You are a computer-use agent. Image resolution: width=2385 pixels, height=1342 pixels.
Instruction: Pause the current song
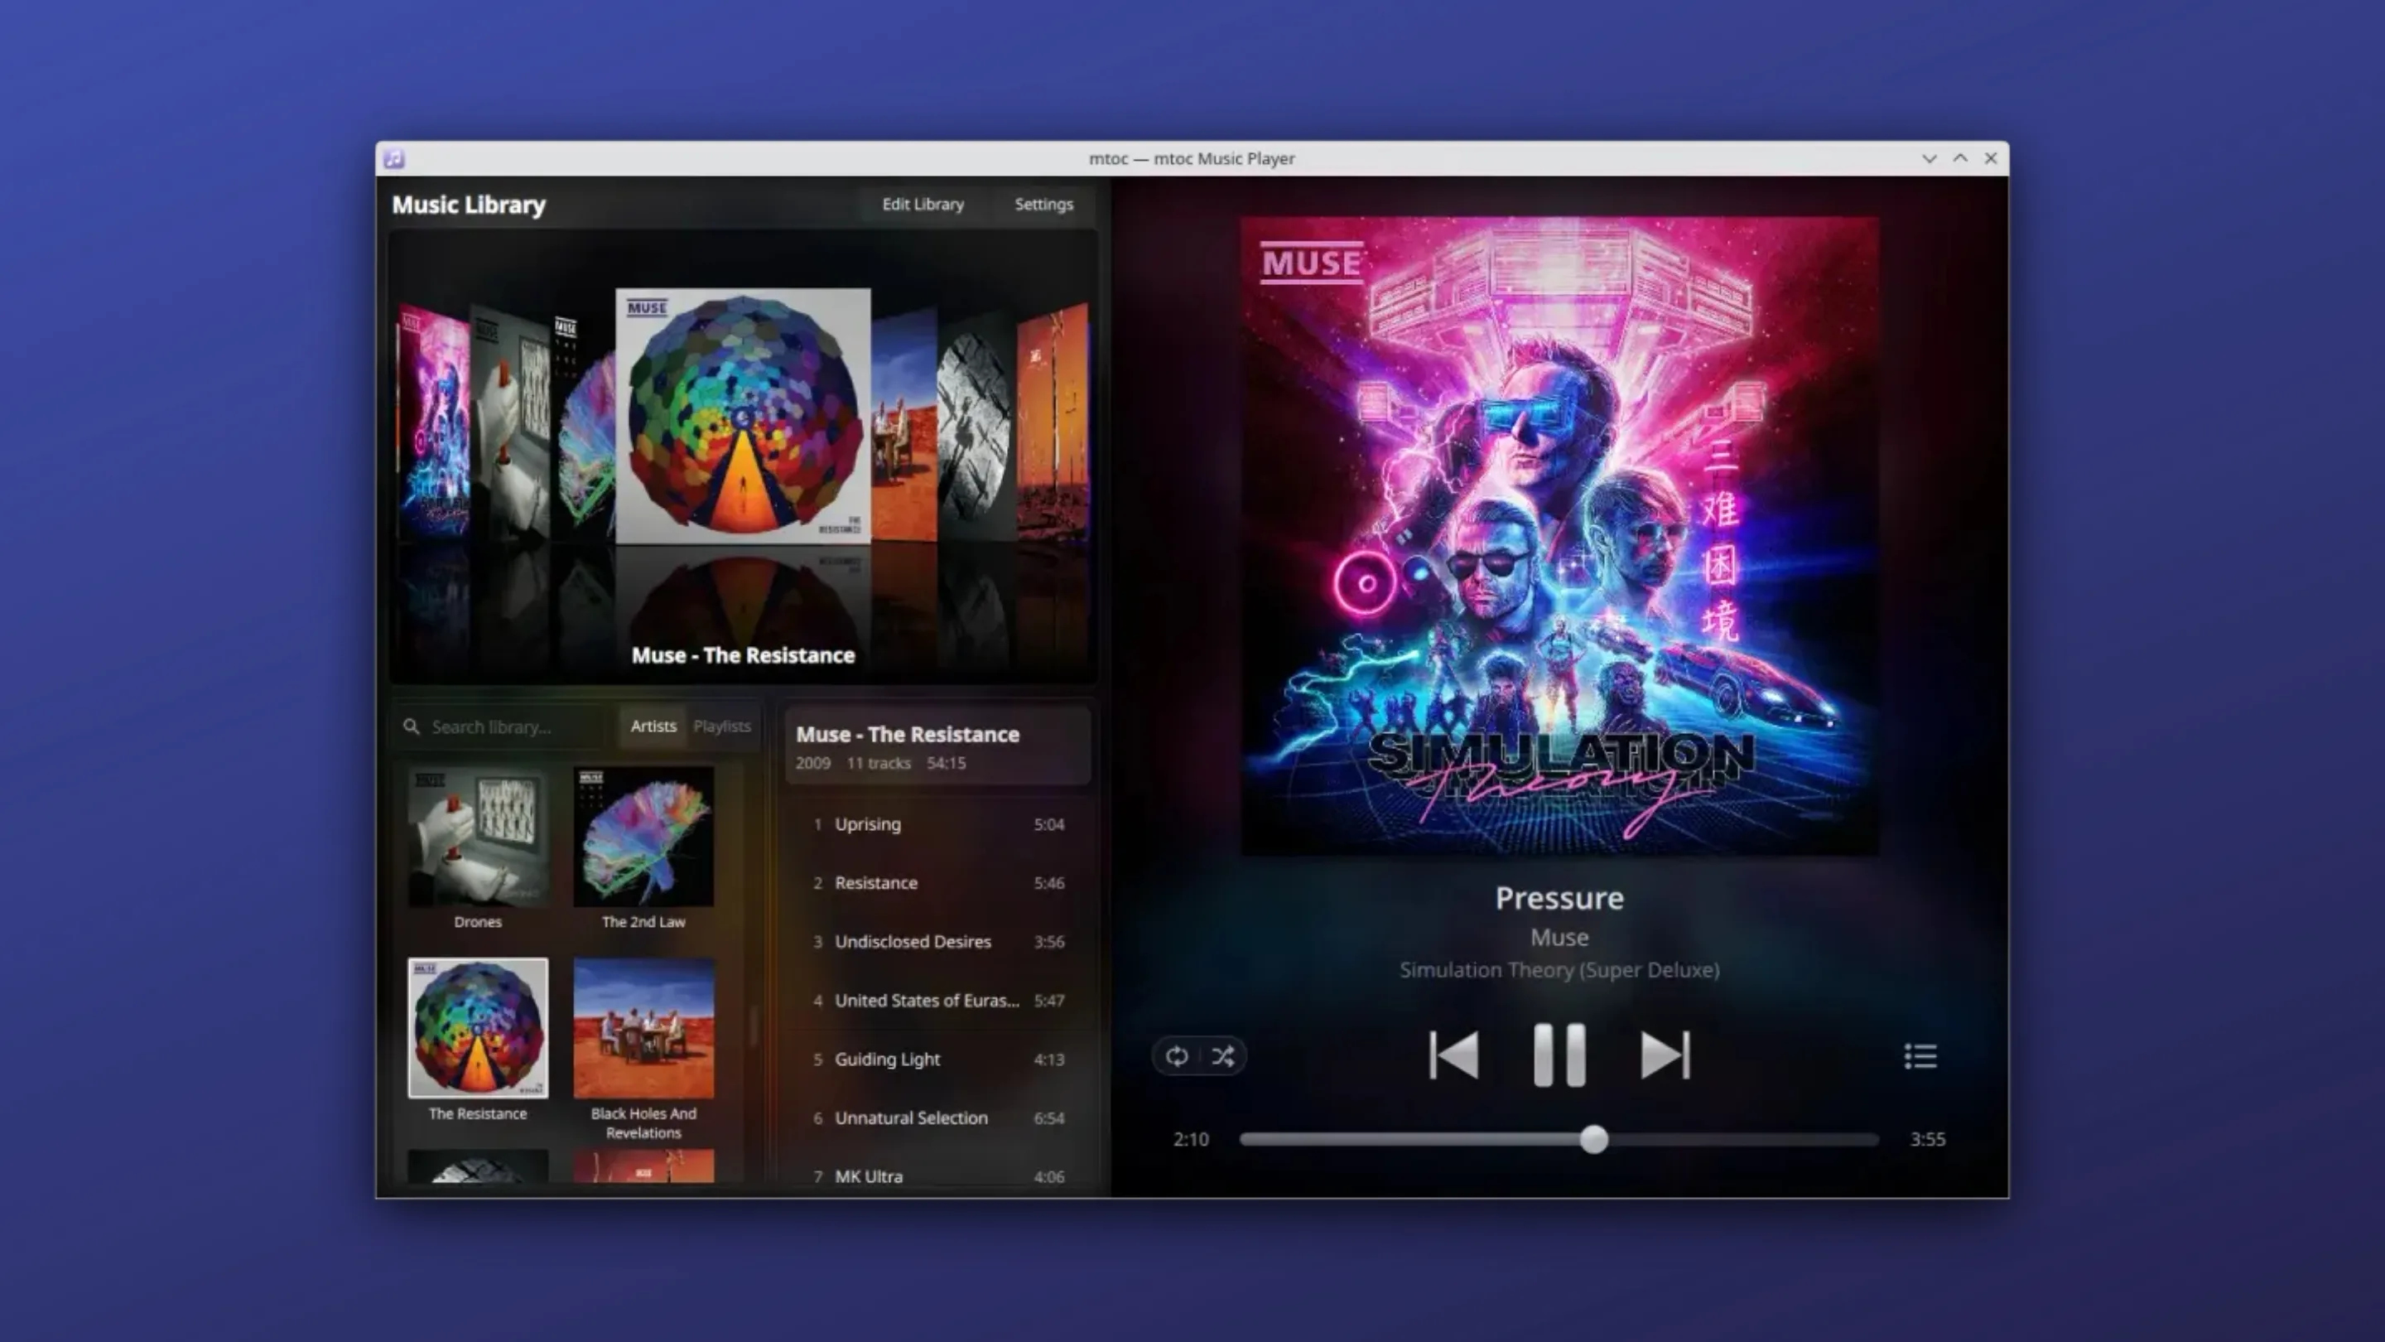point(1559,1055)
